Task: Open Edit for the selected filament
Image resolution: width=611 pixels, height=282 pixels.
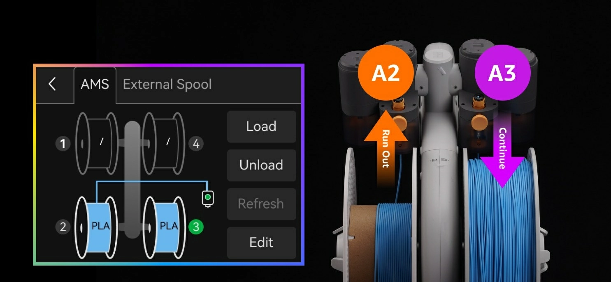Action: tap(261, 242)
